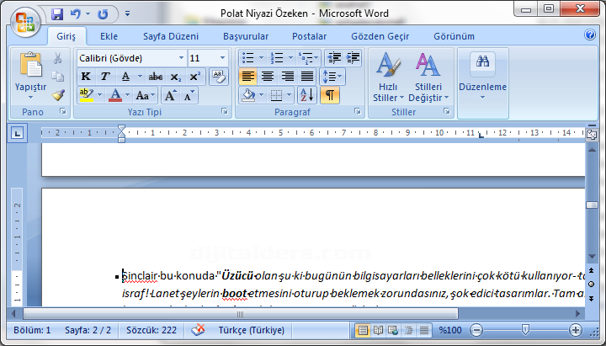Click the tab stop selector left of ruler

17,133
